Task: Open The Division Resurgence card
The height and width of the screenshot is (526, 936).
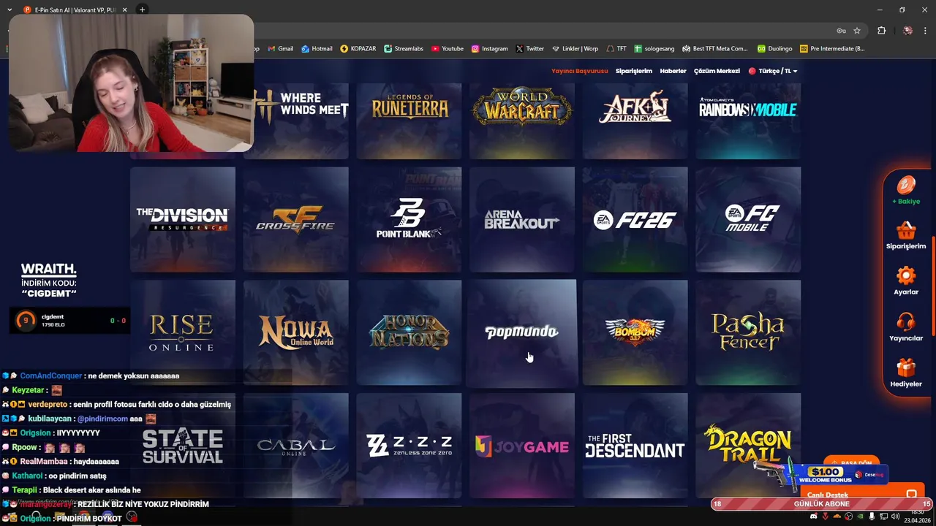Action: click(x=183, y=219)
